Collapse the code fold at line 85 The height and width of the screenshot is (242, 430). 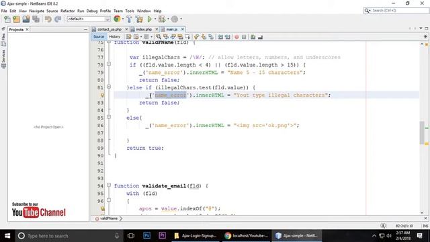(109, 117)
